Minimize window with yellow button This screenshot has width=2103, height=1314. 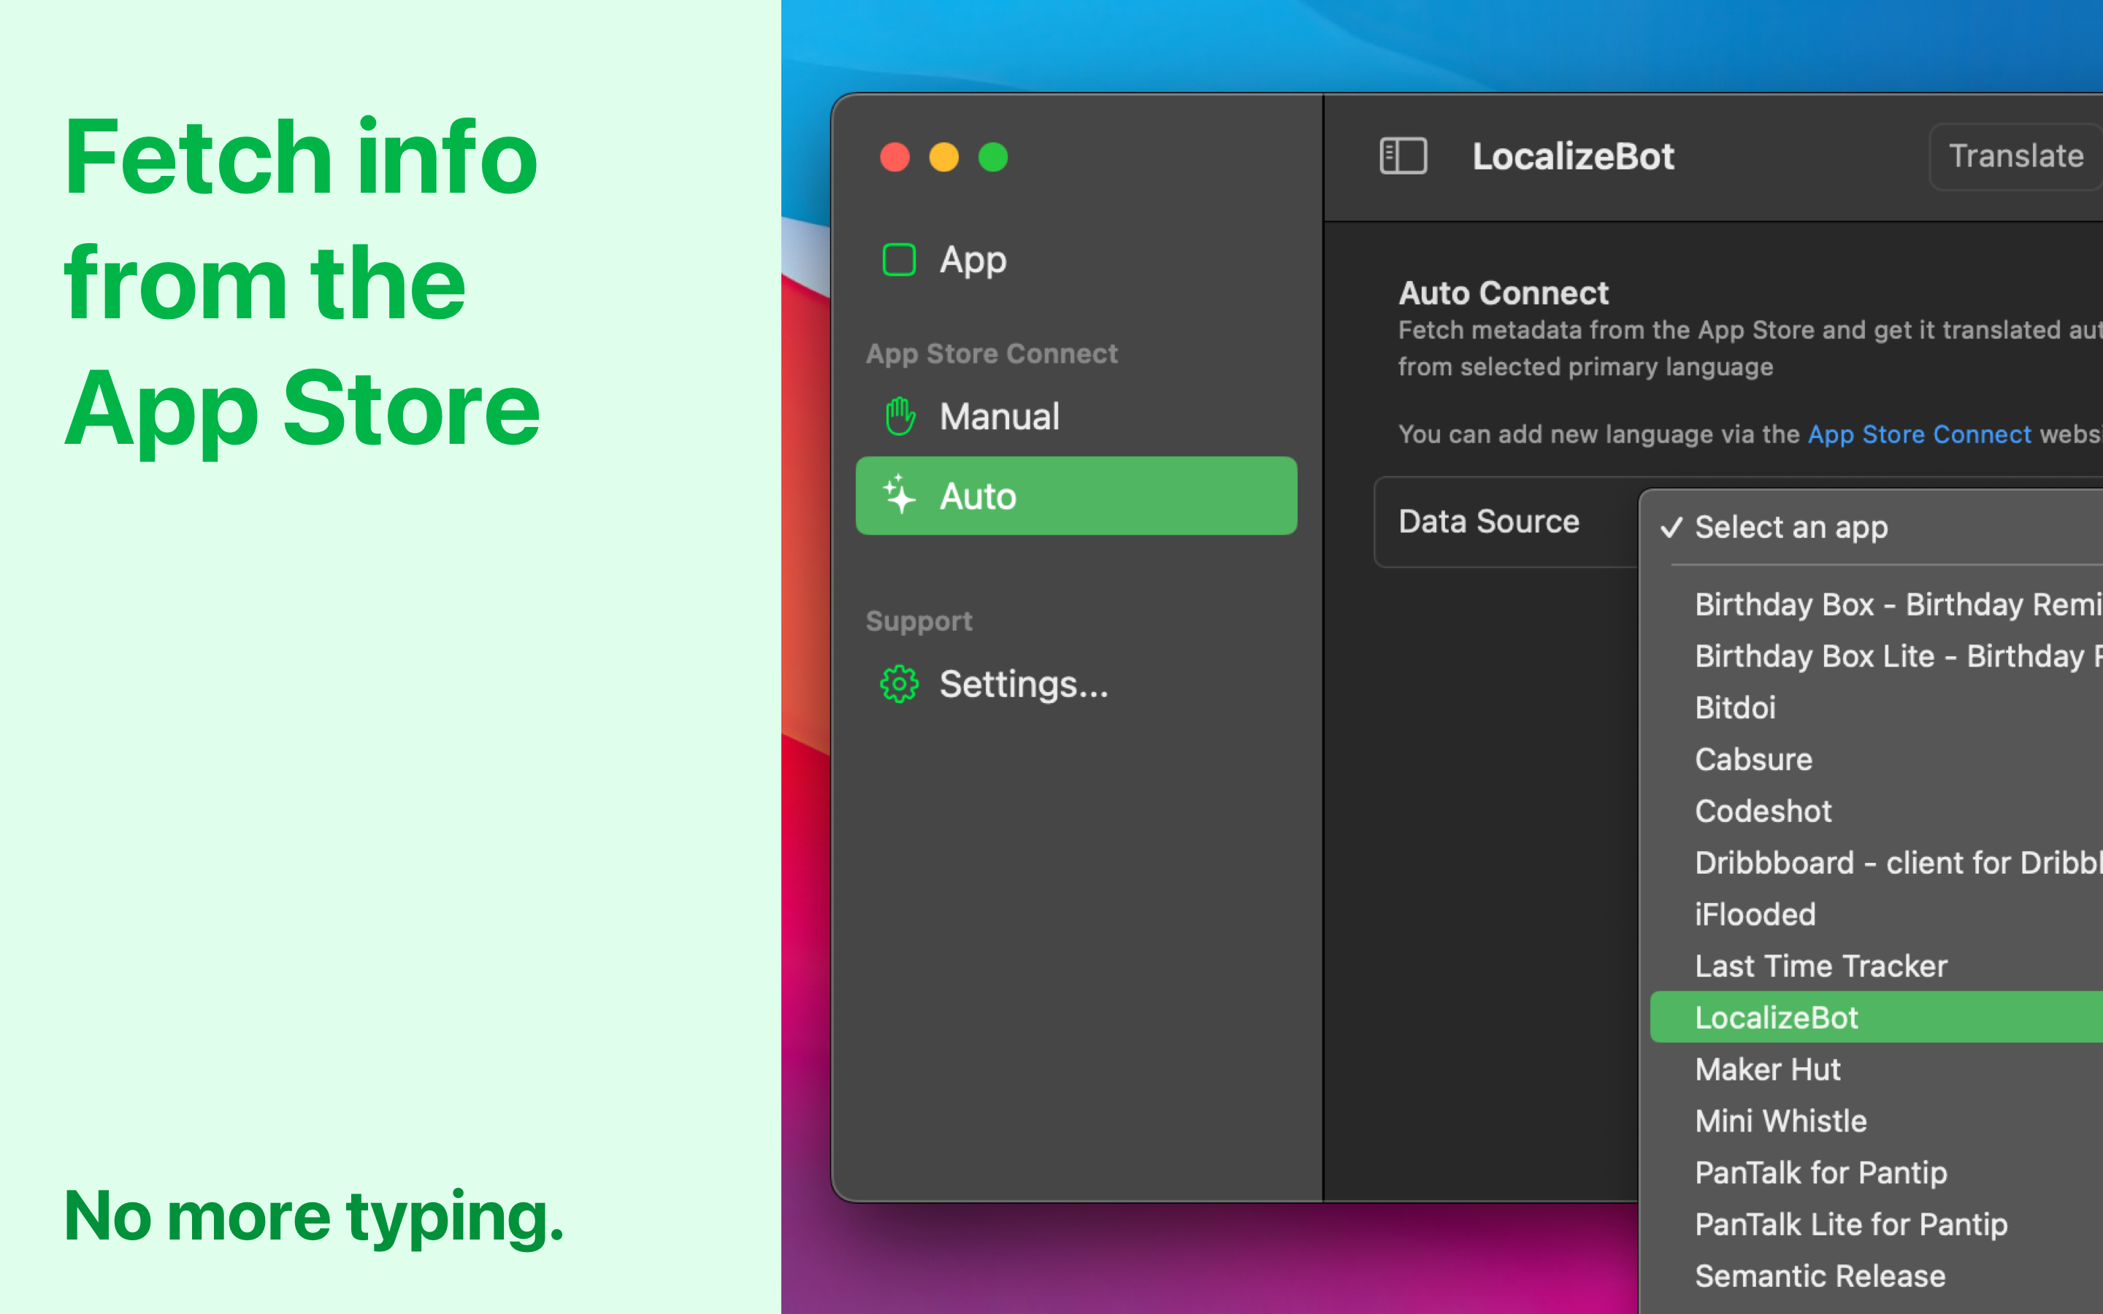945,157
